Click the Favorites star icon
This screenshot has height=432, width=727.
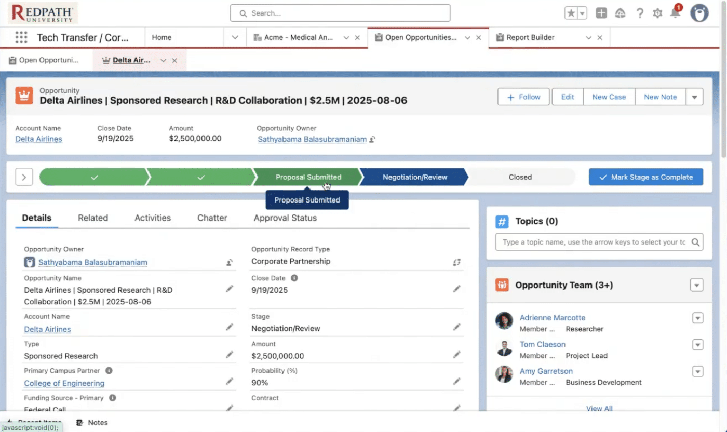(x=571, y=14)
